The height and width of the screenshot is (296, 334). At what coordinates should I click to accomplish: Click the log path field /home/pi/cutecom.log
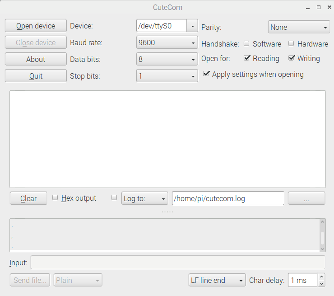pos(228,198)
